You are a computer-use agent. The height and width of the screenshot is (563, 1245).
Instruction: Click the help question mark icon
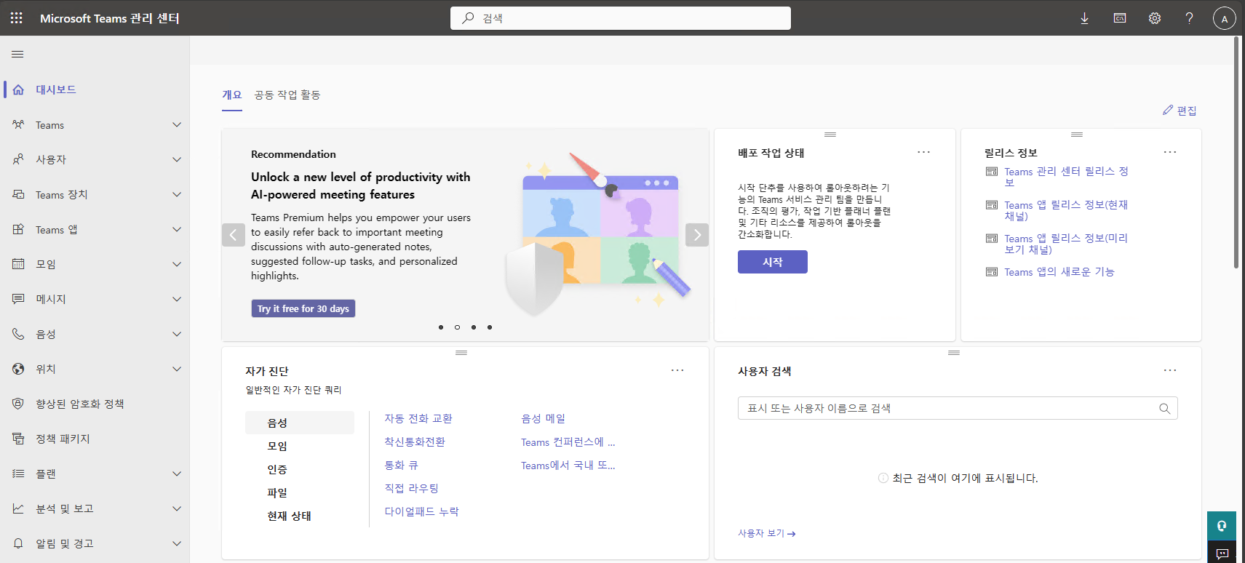point(1190,18)
